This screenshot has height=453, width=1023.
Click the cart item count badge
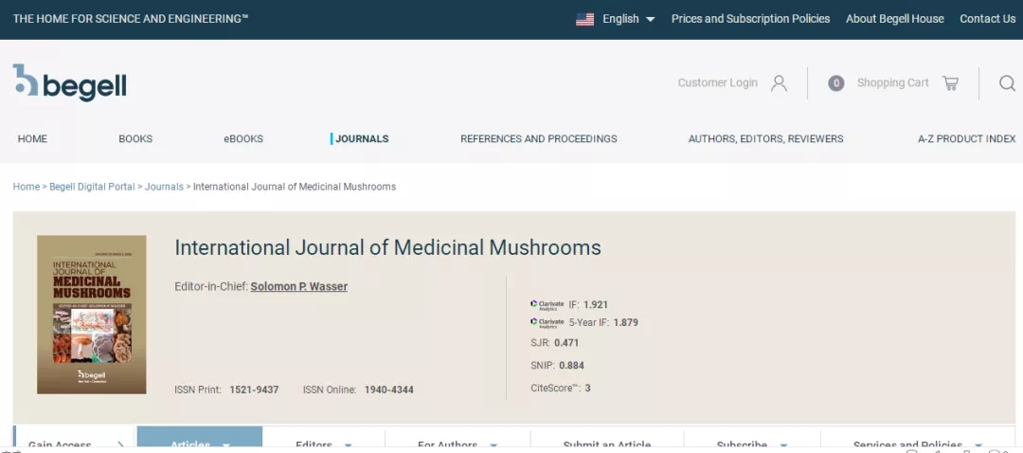coord(835,83)
